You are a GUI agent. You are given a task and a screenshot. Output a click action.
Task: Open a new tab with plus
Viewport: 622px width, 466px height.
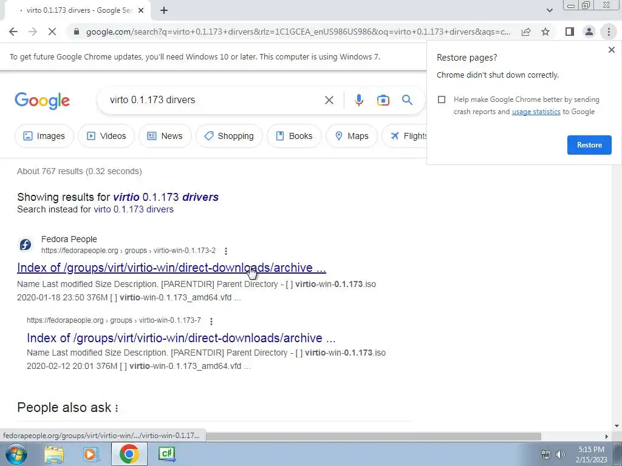[x=164, y=11]
